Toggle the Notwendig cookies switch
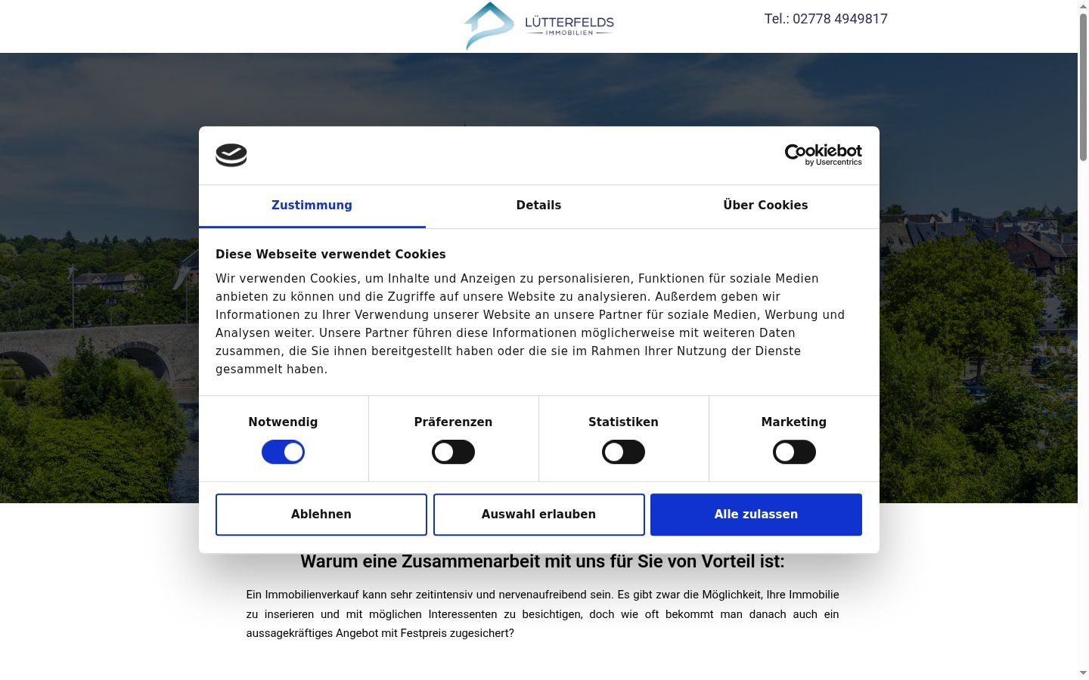This screenshot has width=1089, height=680. 283,453
